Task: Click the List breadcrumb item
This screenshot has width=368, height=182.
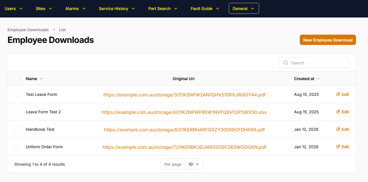Action: 62,30
